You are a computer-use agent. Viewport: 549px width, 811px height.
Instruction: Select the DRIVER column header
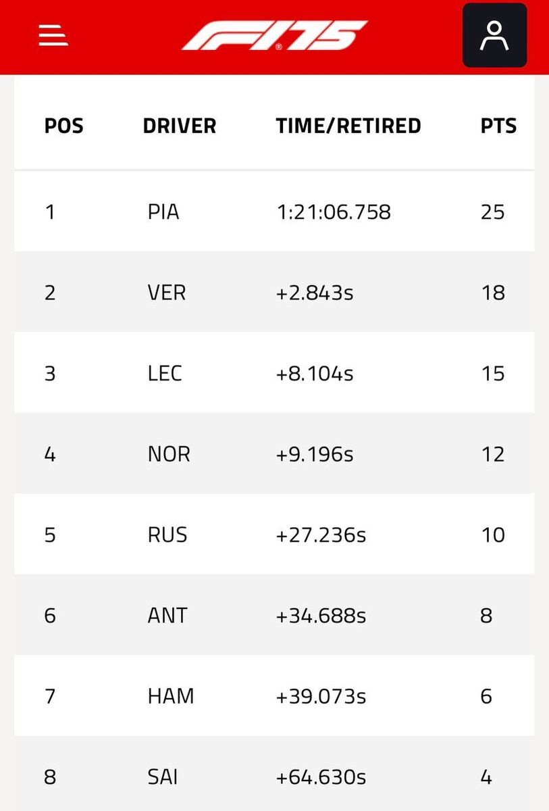[180, 126]
